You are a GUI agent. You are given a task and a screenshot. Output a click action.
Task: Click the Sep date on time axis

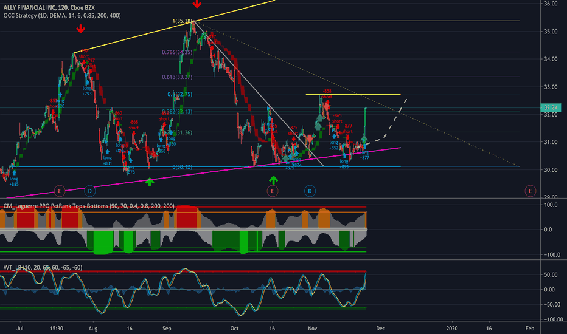click(167, 328)
